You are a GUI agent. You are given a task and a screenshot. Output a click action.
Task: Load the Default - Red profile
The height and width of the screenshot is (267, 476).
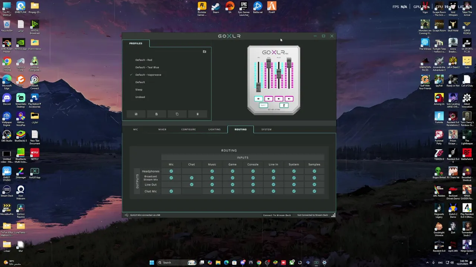[x=144, y=60]
